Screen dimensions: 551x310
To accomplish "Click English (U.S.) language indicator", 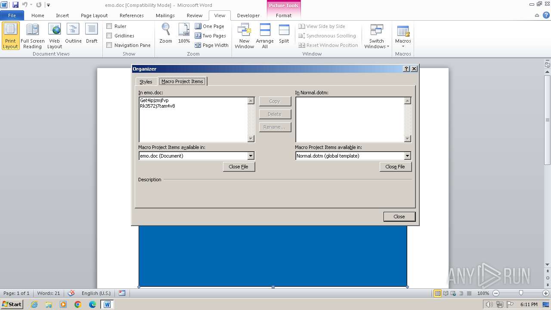I will tap(96, 293).
